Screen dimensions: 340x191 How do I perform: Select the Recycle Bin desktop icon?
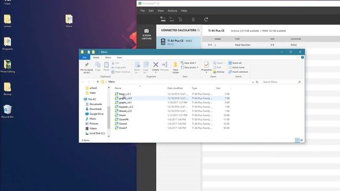7,111
